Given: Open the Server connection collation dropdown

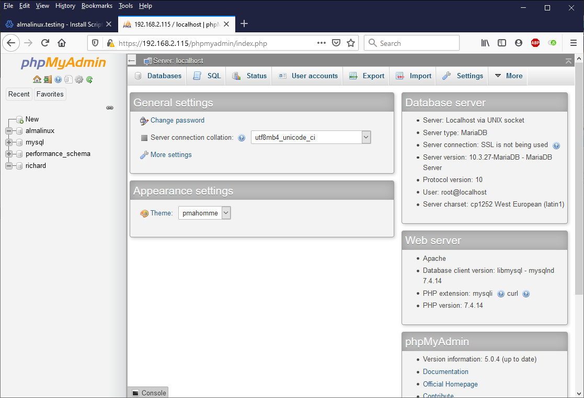Looking at the screenshot, I should (x=311, y=138).
